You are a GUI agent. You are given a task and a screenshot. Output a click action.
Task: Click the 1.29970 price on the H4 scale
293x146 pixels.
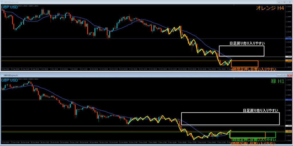[288, 67]
